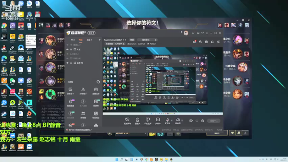Open Microsoft Edge desktop shortcut
The width and height of the screenshot is (288, 162).
pos(4,60)
